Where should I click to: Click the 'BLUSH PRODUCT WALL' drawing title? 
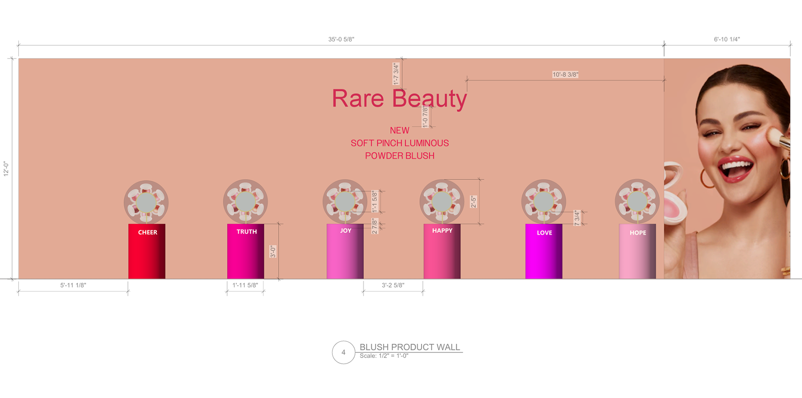410,347
